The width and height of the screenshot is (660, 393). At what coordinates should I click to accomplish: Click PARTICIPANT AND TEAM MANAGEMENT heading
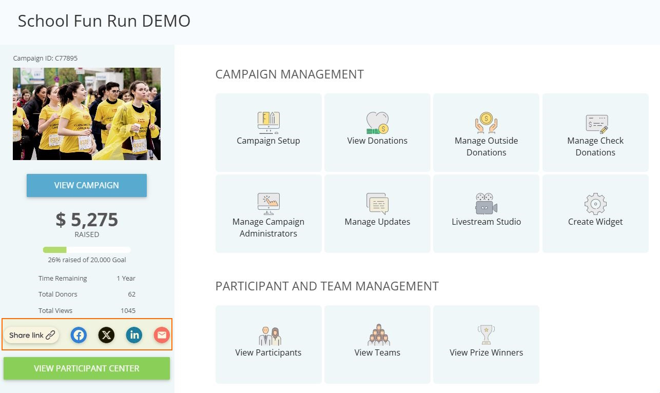[x=327, y=286]
